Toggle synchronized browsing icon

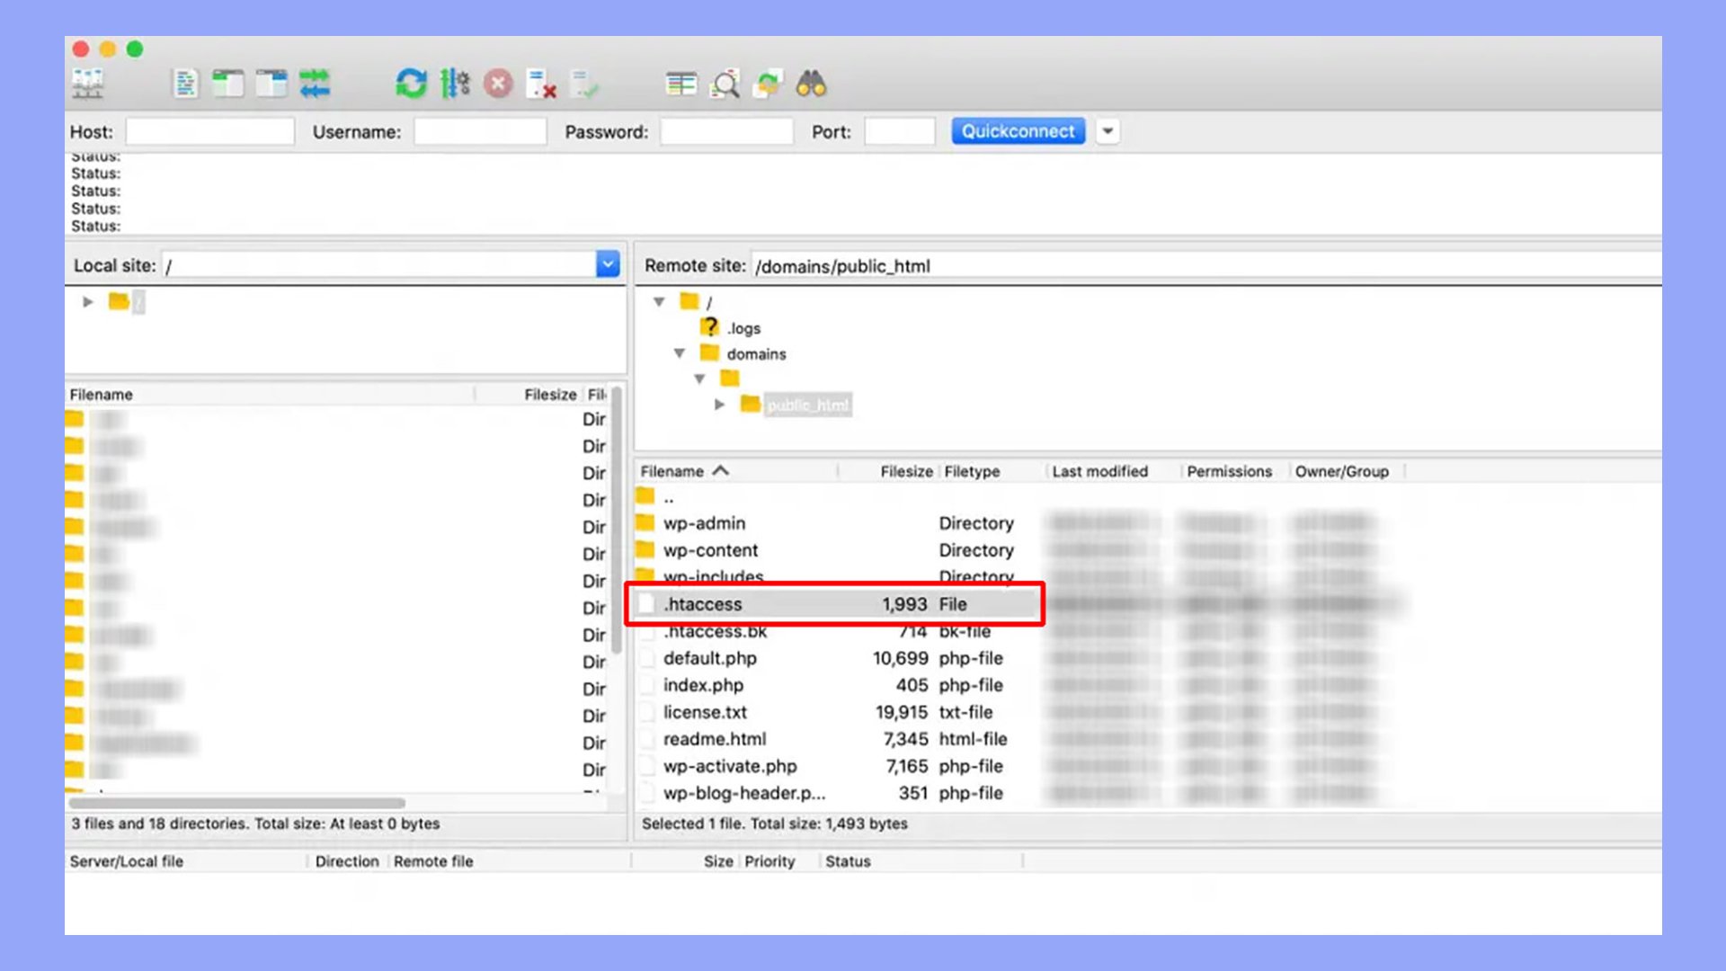point(768,85)
